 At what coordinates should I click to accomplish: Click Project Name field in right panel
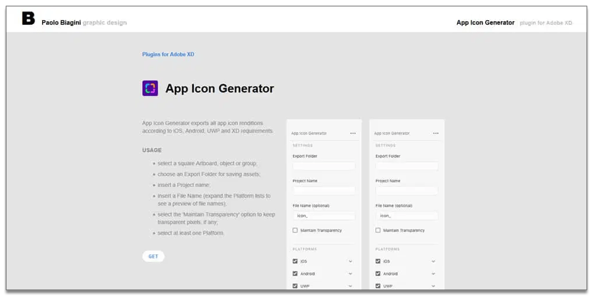click(x=407, y=191)
